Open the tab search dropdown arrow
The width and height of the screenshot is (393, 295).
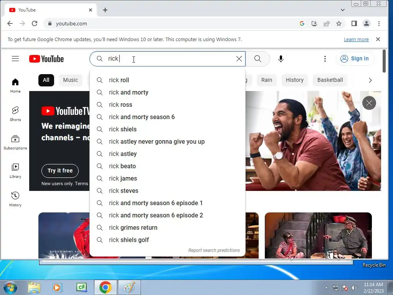pos(343,10)
